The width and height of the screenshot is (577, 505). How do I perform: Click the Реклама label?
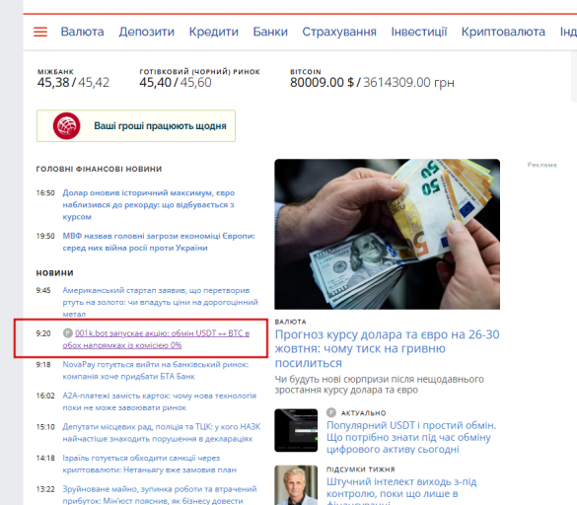pos(542,165)
